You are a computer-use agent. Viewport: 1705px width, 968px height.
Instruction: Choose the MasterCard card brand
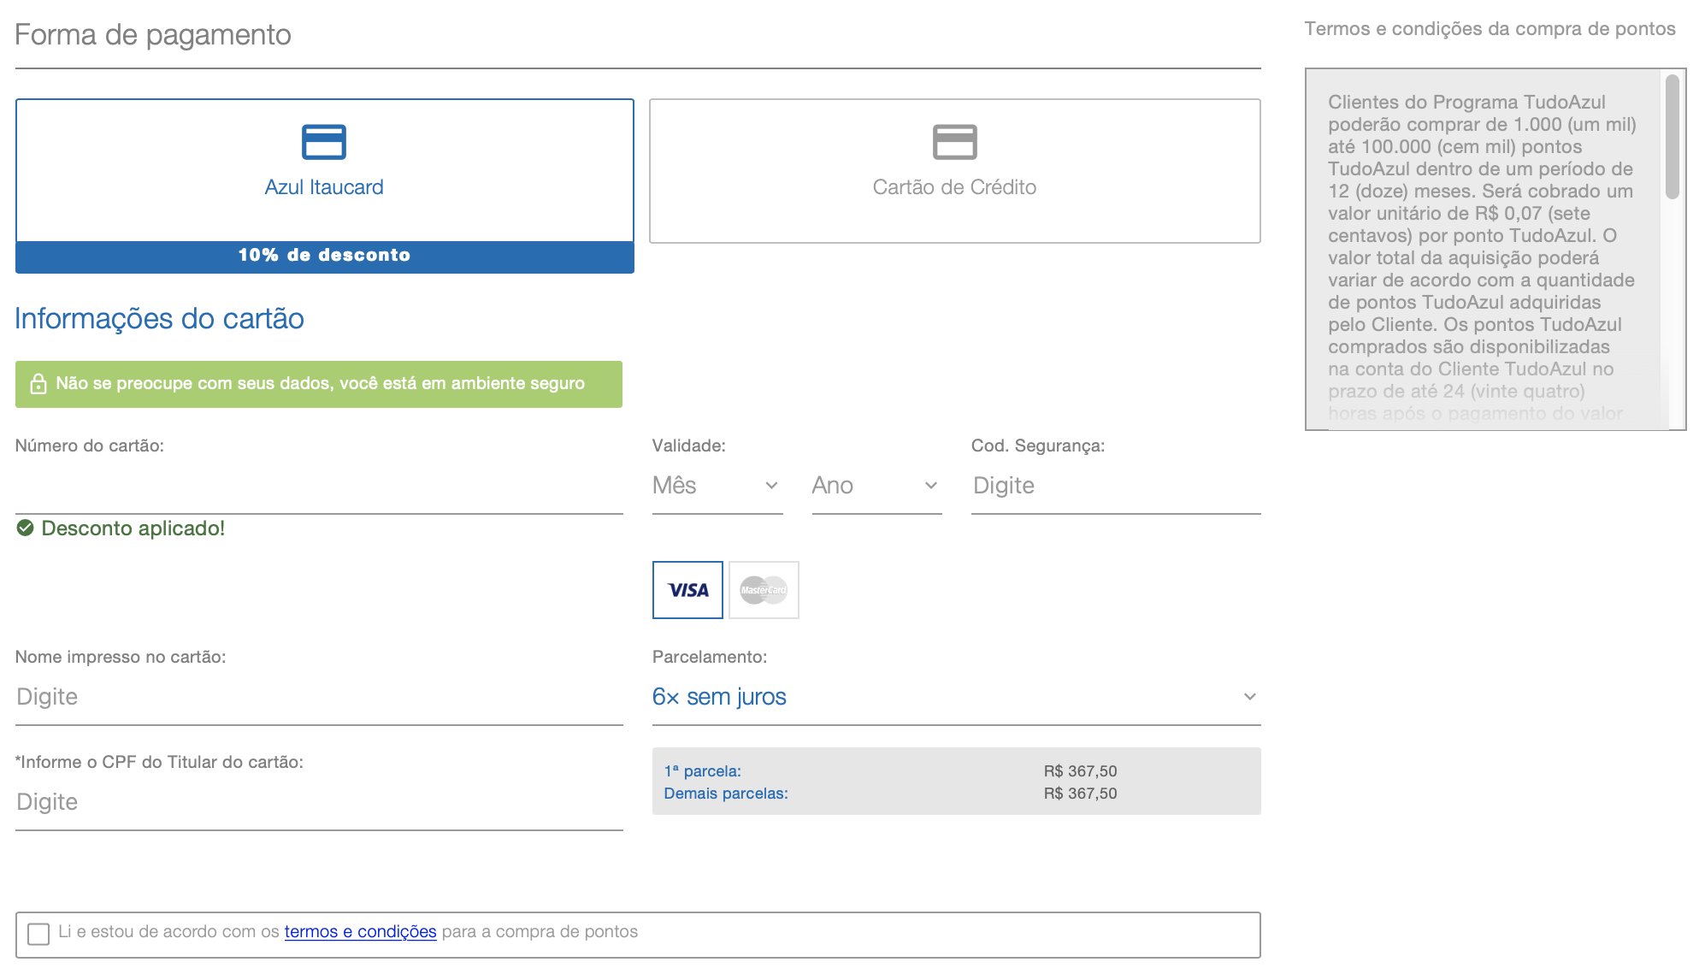(x=764, y=590)
